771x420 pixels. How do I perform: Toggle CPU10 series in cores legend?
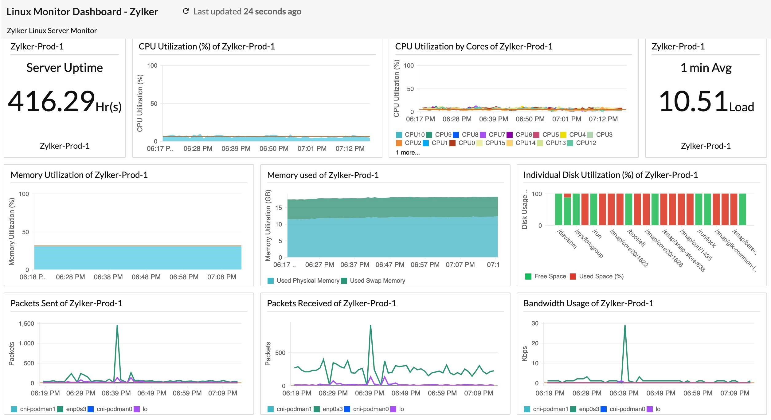coord(410,135)
